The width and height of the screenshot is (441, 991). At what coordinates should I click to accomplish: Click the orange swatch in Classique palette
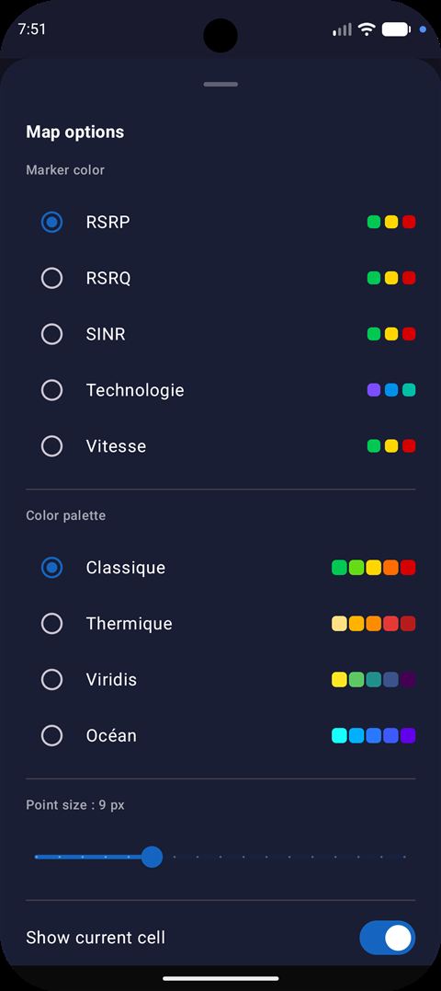coord(391,568)
